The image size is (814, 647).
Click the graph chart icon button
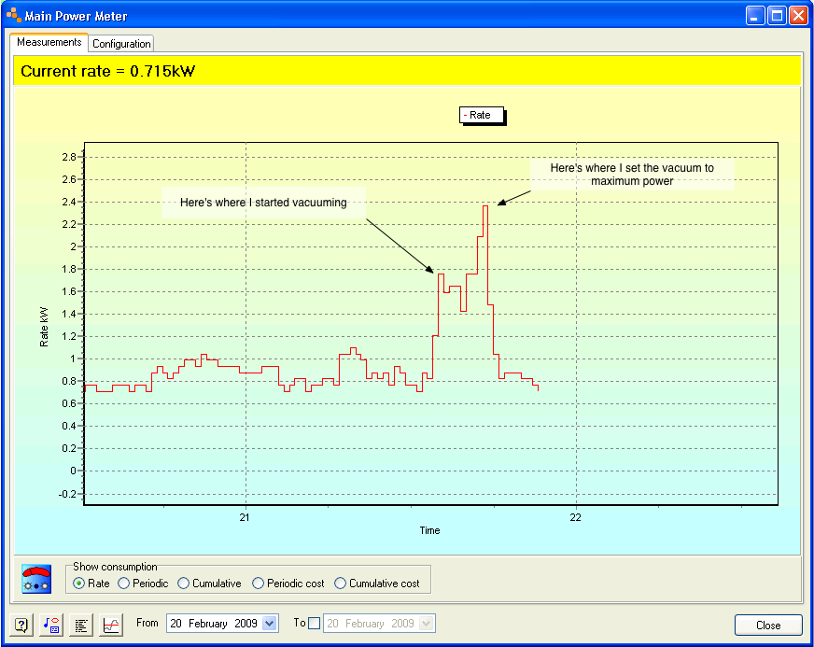click(x=111, y=625)
